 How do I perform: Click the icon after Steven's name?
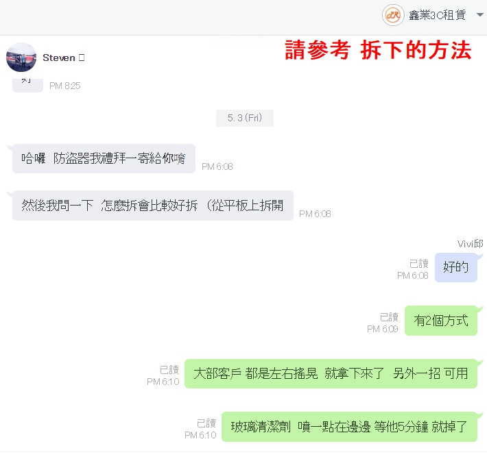coord(82,58)
